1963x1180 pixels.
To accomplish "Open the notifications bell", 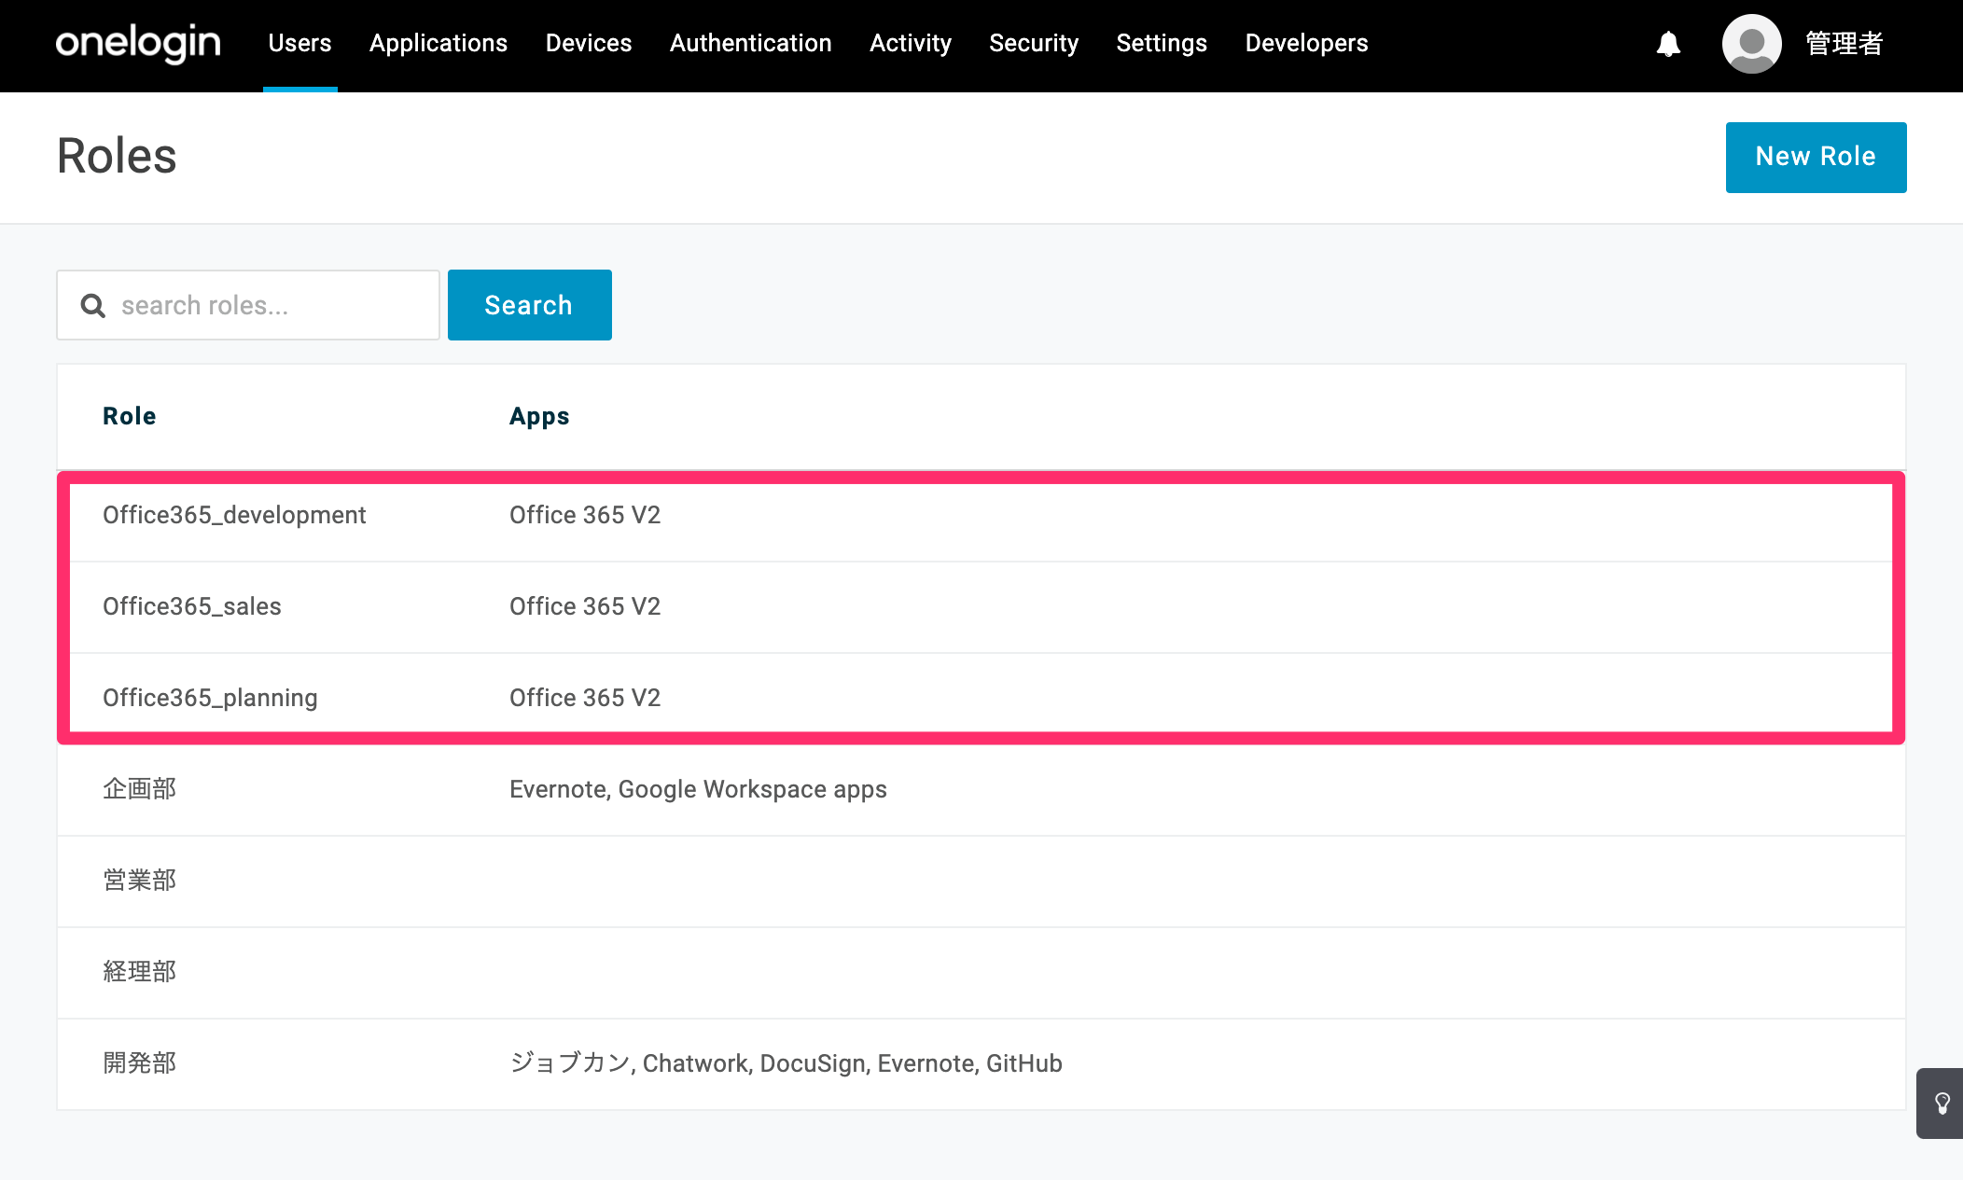I will [1668, 44].
